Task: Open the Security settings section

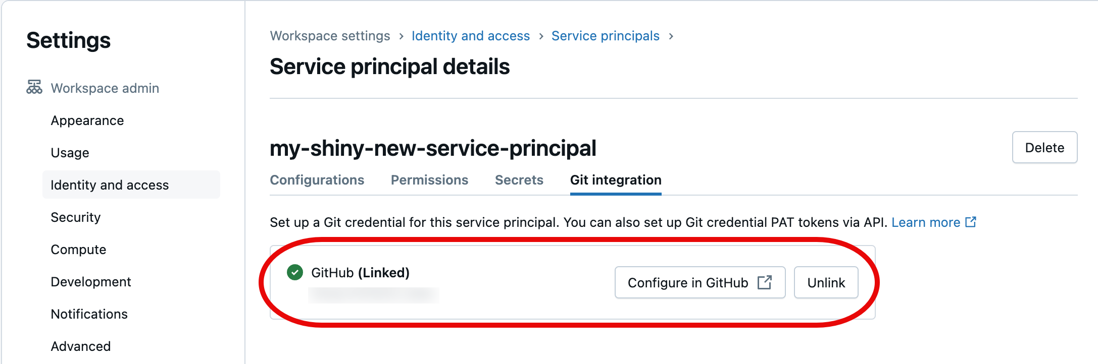Action: coord(75,217)
